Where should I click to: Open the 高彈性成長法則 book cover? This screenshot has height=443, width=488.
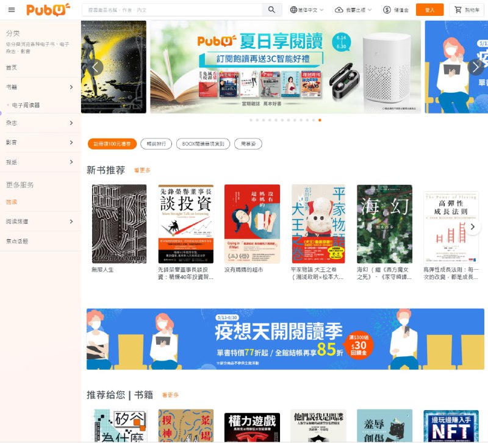pyautogui.click(x=451, y=227)
